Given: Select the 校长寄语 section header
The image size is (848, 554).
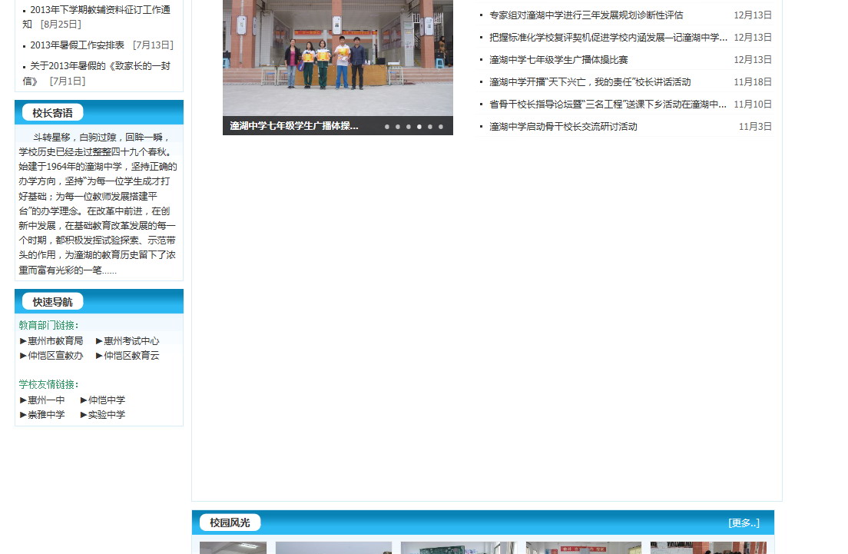Looking at the screenshot, I should (x=52, y=113).
